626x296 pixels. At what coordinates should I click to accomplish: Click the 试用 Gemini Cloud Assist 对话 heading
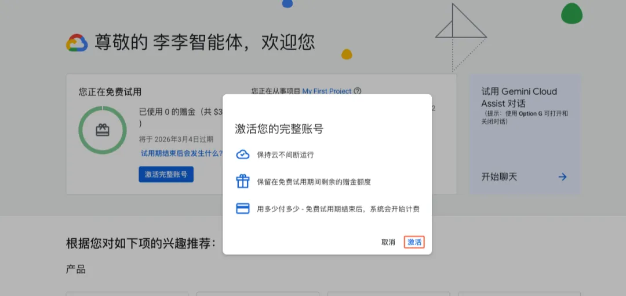(x=519, y=97)
